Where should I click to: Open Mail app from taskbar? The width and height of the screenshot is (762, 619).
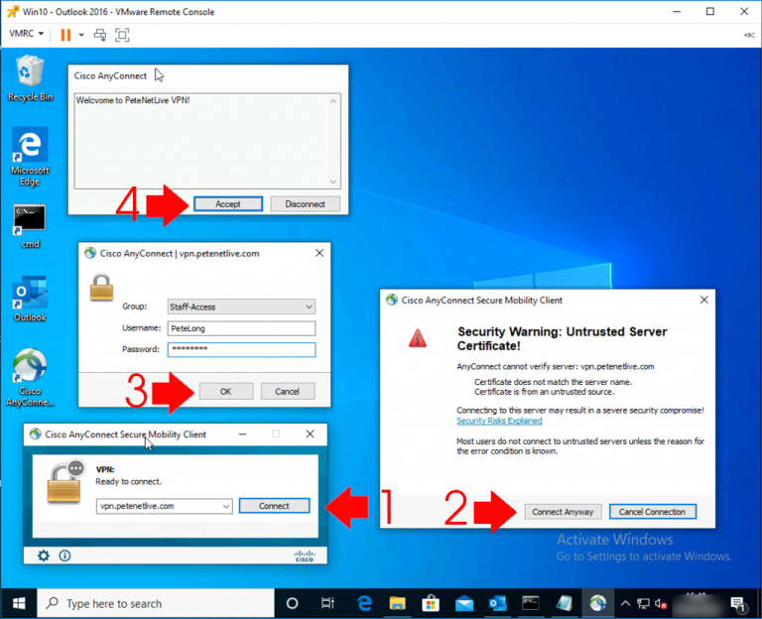464,603
